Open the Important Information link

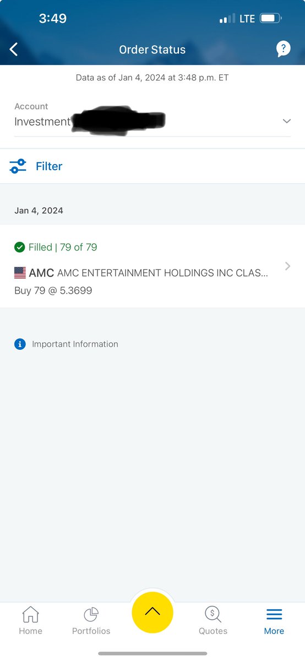tap(75, 344)
